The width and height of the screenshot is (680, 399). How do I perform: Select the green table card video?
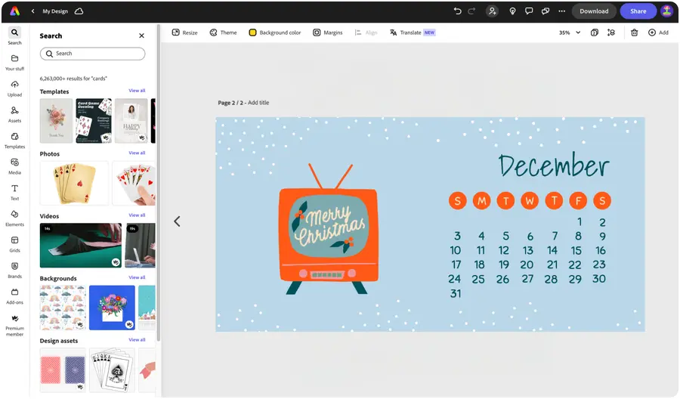81,246
